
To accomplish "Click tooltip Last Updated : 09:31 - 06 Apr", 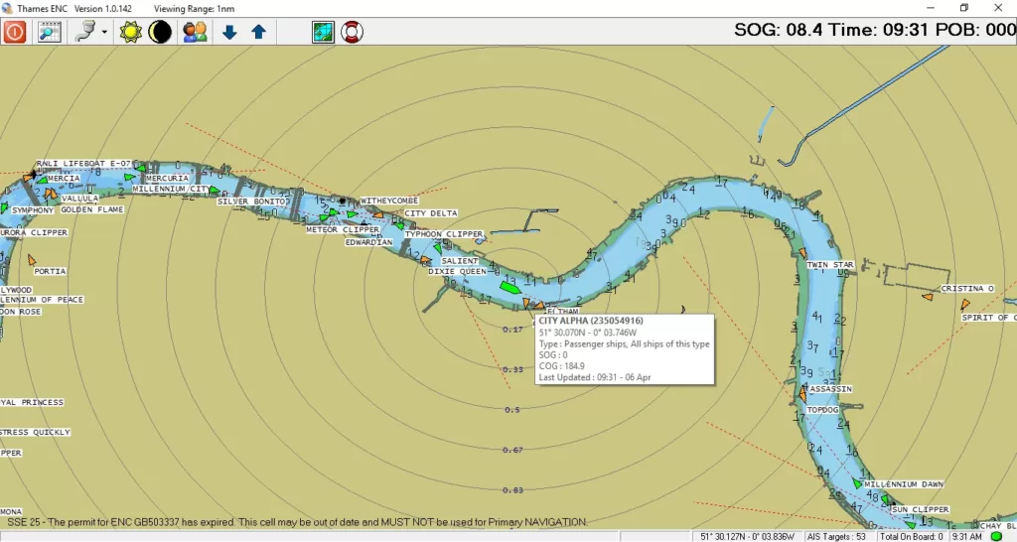I will (x=595, y=377).
